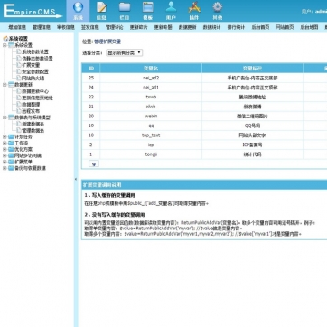
Task: Click the ICP备案号 identifier cell
Action: pyautogui.click(x=252, y=145)
